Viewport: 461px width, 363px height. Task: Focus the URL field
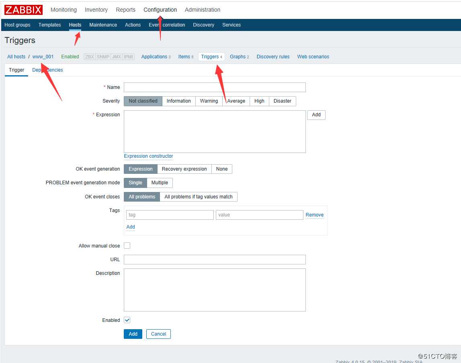[x=215, y=260]
